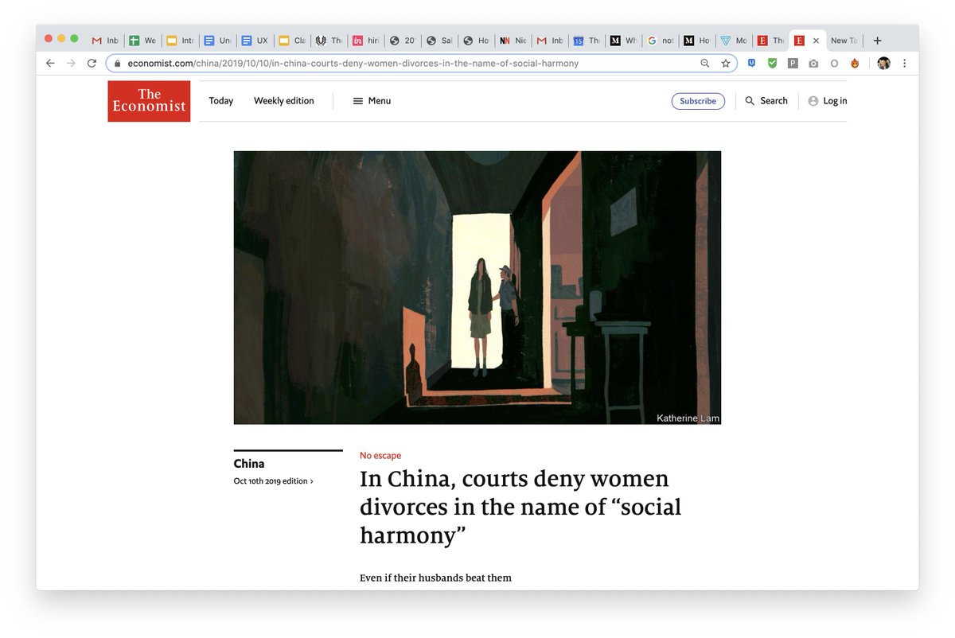Viewport: 955px width, 638px height.
Task: Click the Katherine Lam illustration image
Action: pos(477,287)
